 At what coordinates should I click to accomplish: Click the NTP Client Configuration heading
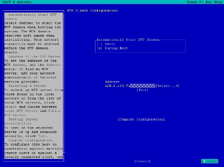coord(92,11)
